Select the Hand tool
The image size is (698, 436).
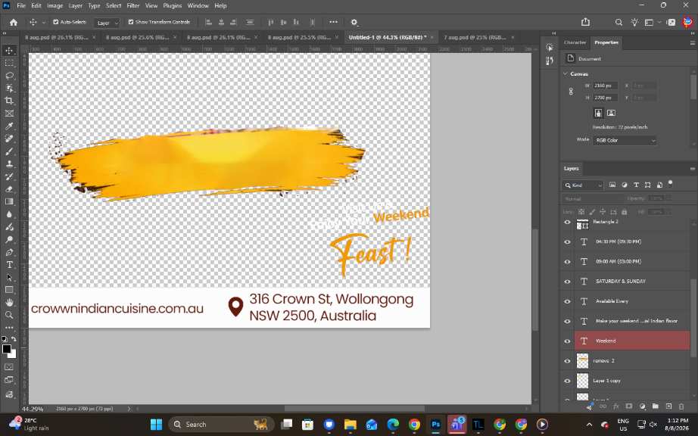coord(9,303)
